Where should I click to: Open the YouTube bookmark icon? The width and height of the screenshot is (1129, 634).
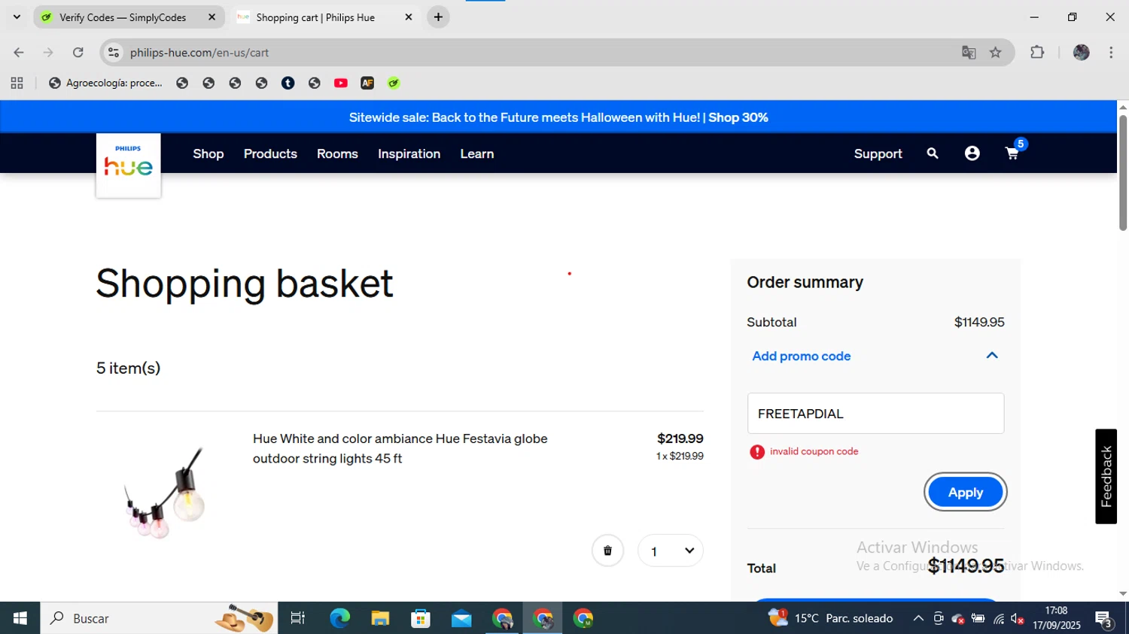[341, 83]
